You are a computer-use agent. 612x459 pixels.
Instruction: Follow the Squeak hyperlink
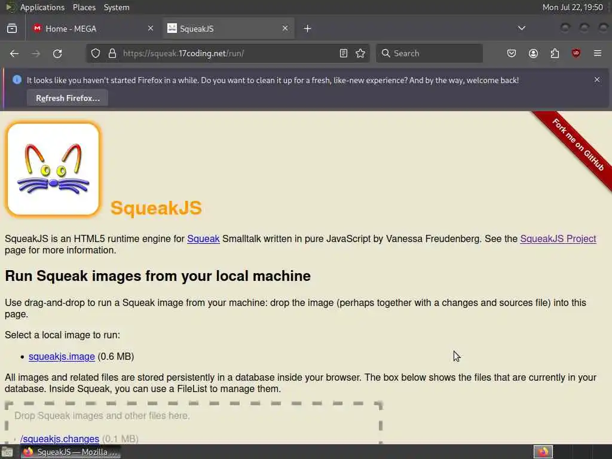tap(203, 239)
